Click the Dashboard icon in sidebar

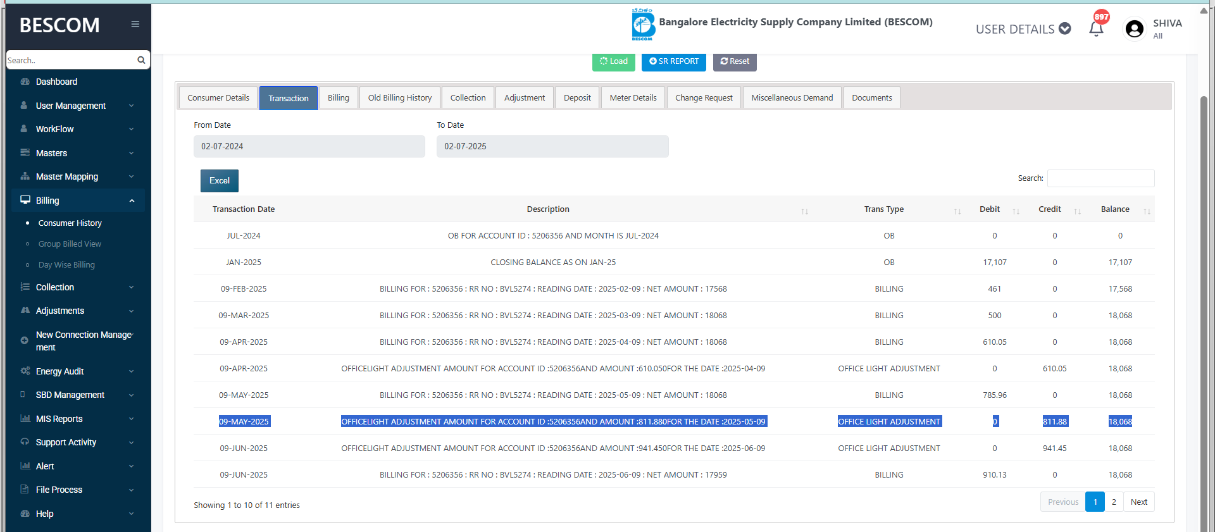pyautogui.click(x=25, y=82)
